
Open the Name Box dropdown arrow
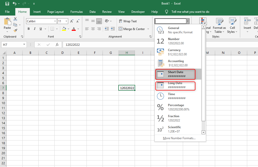pyautogui.click(x=24, y=45)
